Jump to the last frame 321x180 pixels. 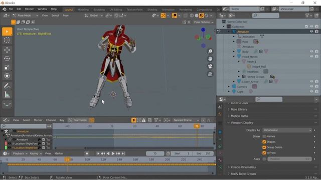click(123, 153)
